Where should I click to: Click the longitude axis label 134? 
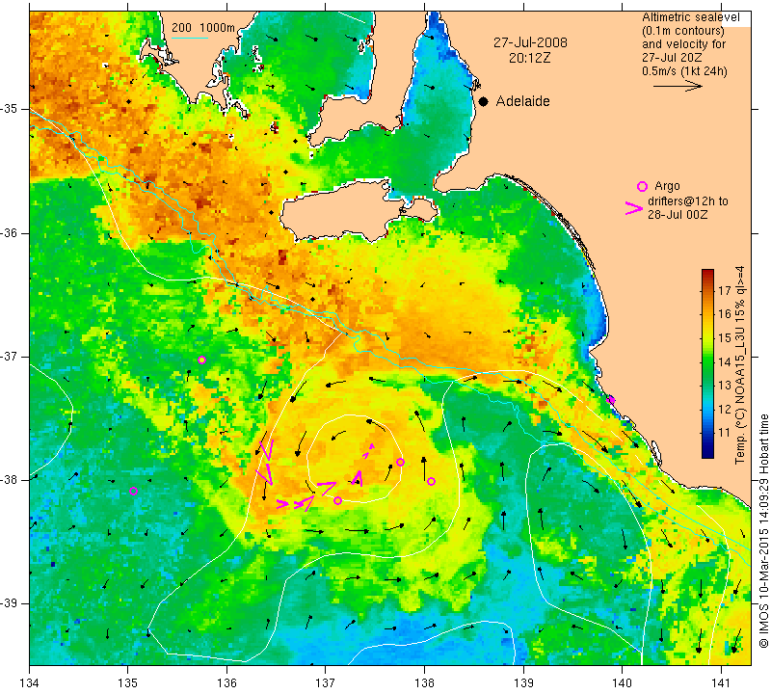coord(30,683)
